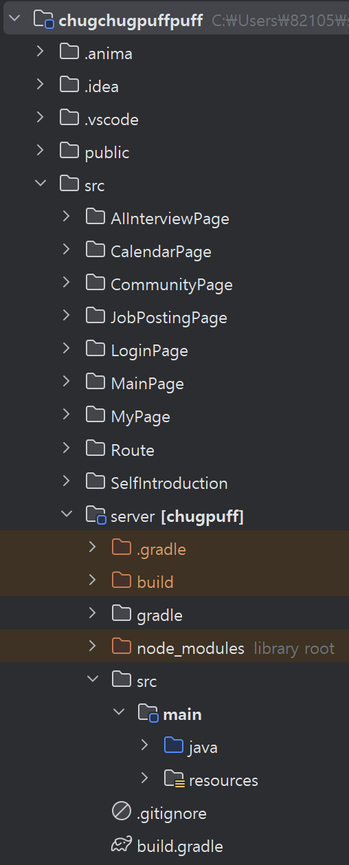Expand the Route folder chevron

pos(67,448)
